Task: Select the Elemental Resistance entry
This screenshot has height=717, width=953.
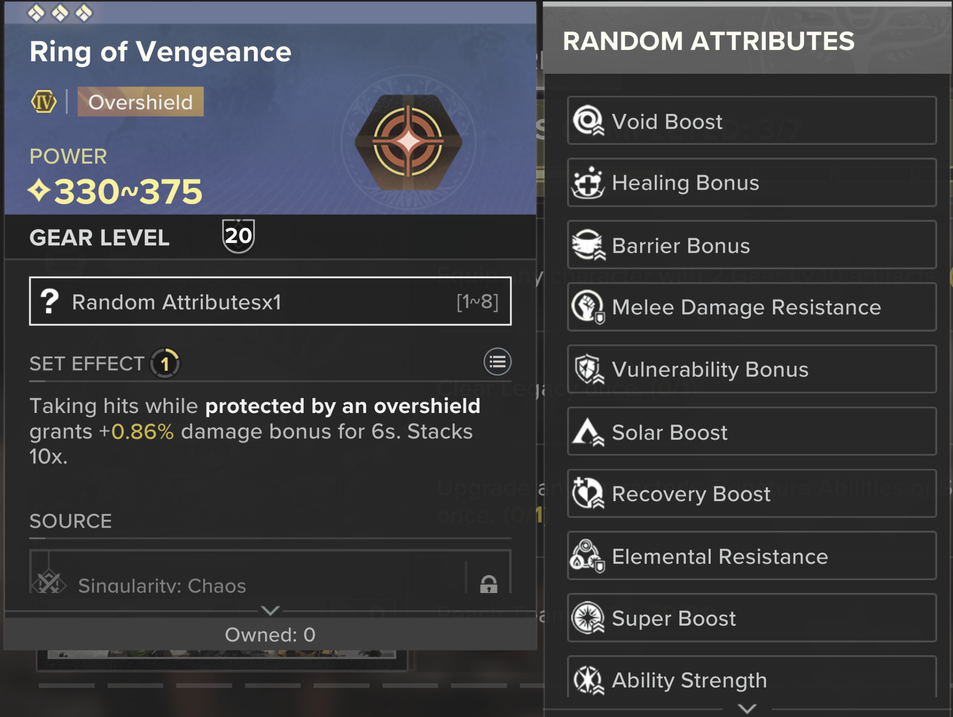Action: tap(751, 556)
